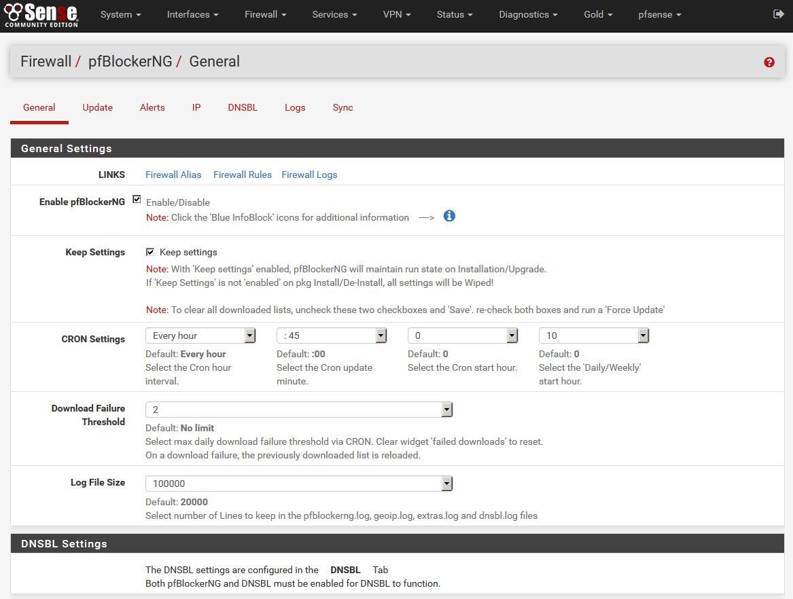Image resolution: width=793 pixels, height=599 pixels.
Task: Click the 'CRON Settings' label
Action: click(93, 339)
